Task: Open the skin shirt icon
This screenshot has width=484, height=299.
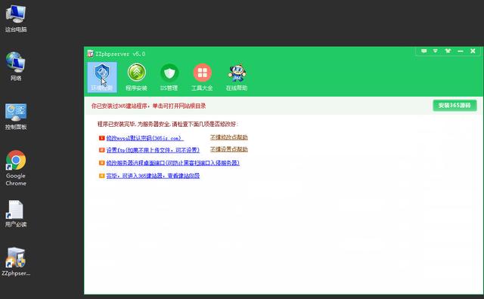Action: click(x=448, y=51)
